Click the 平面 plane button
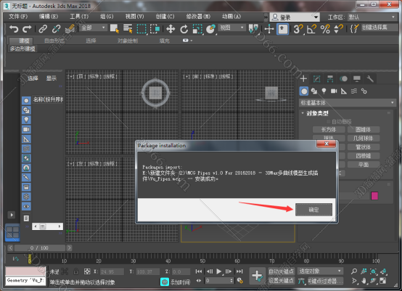This screenshot has height=291, width=402. (x=364, y=164)
